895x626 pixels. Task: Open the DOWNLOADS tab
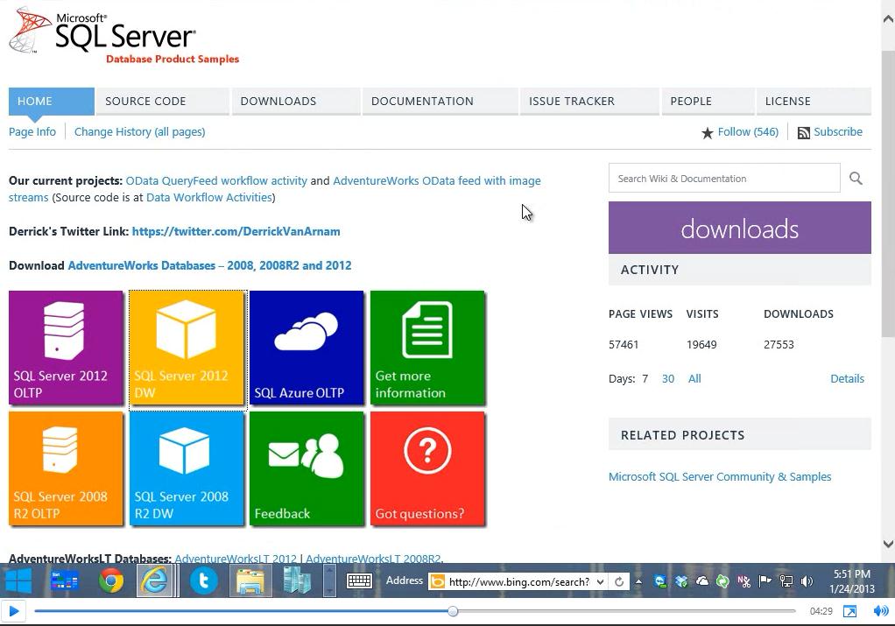click(x=296, y=101)
